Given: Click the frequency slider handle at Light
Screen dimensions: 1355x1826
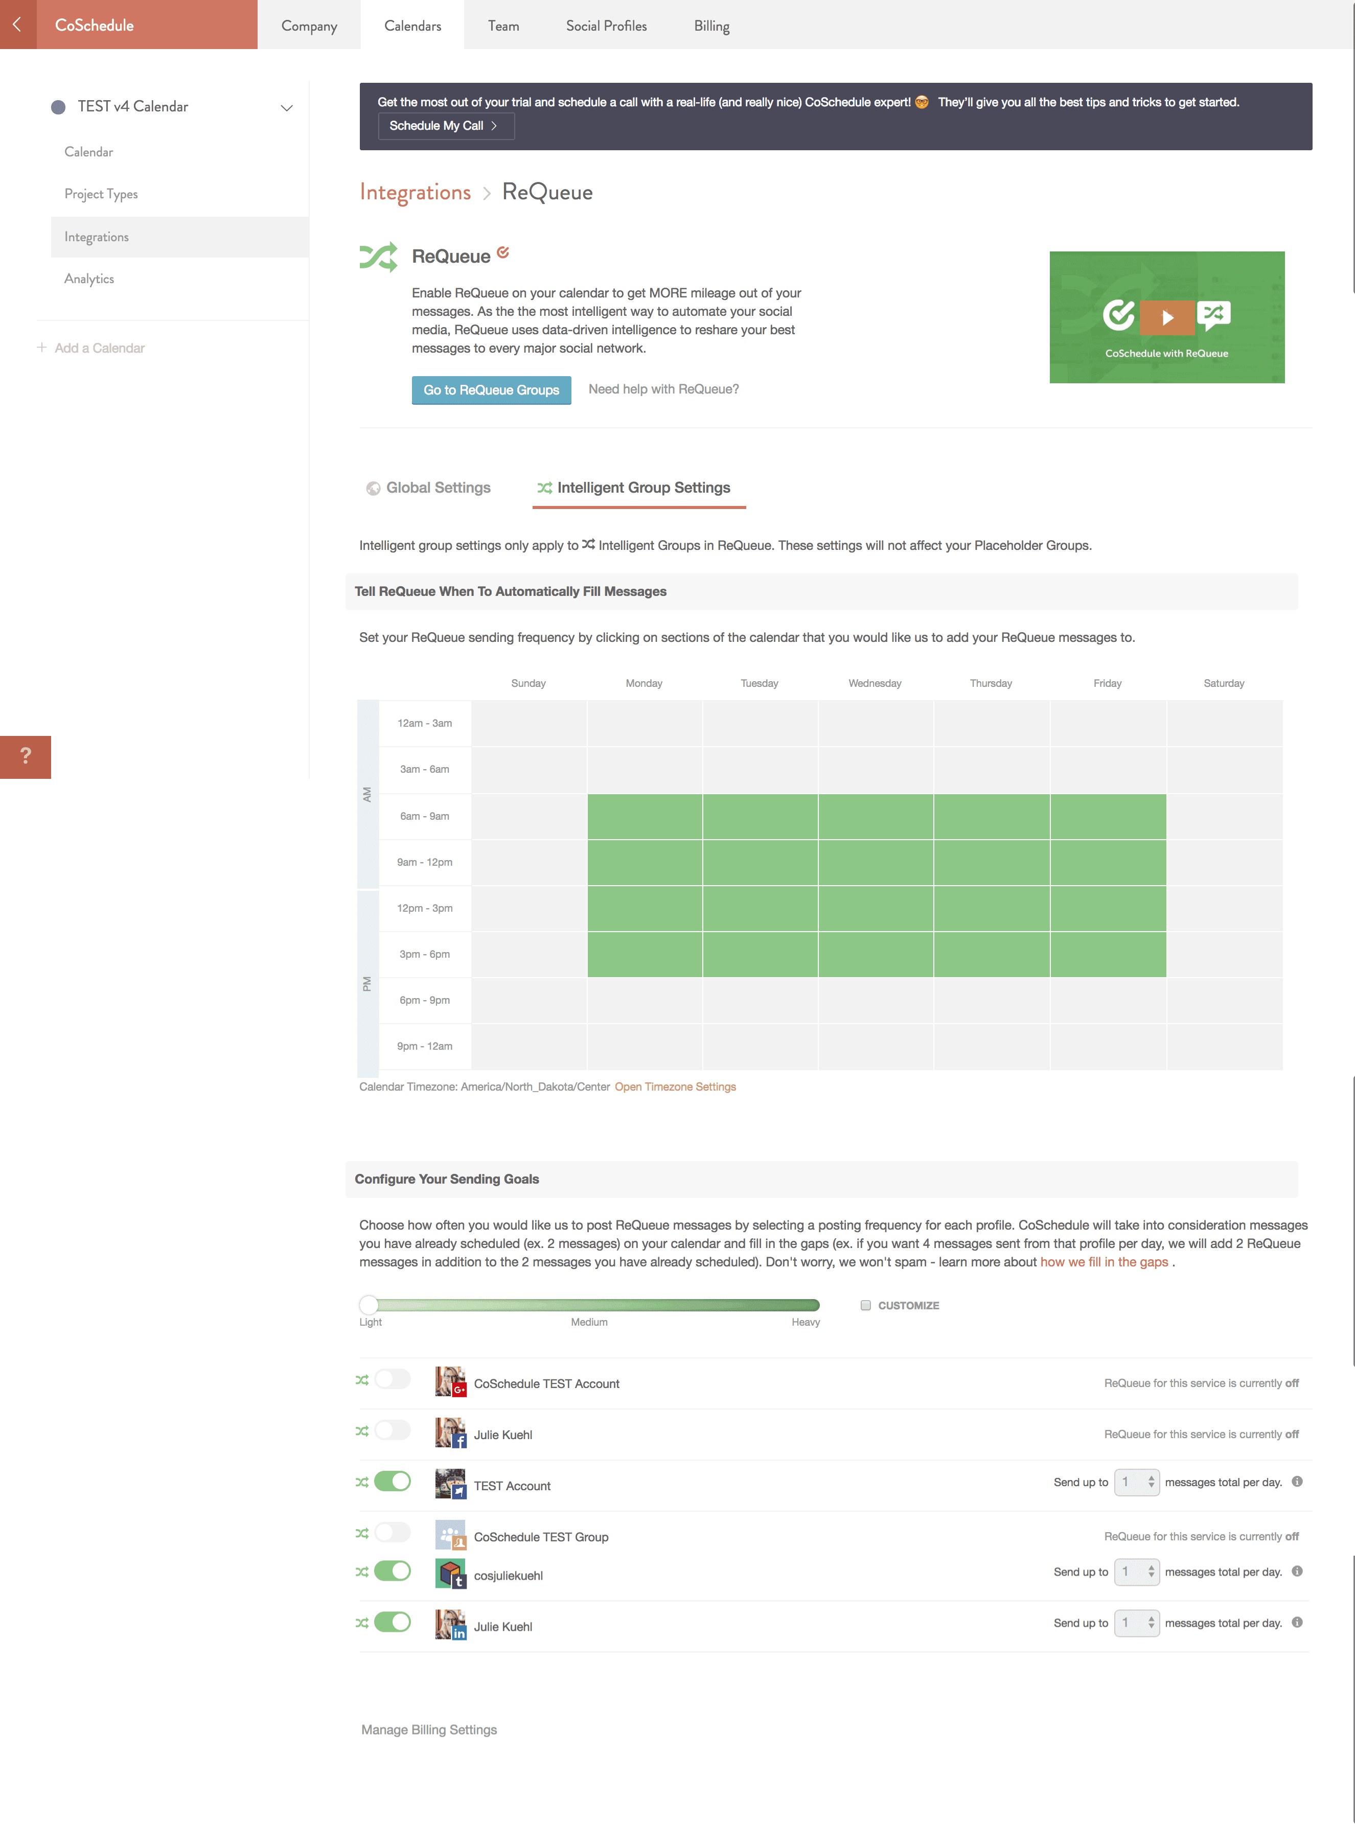Looking at the screenshot, I should [369, 1305].
